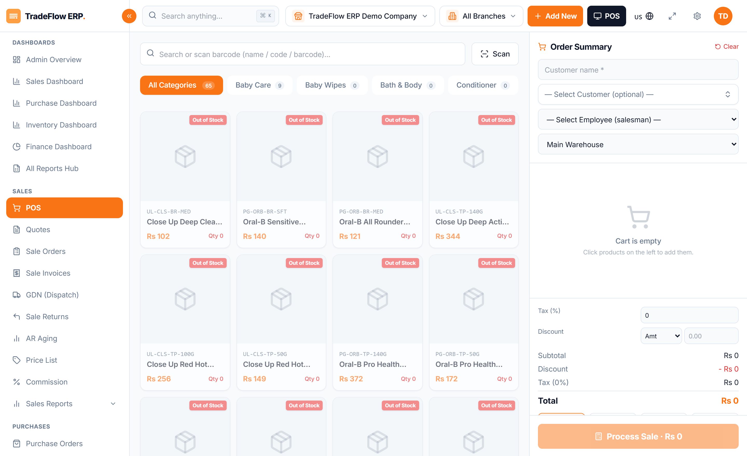Select the All Categories tab
This screenshot has height=456, width=747.
[181, 85]
